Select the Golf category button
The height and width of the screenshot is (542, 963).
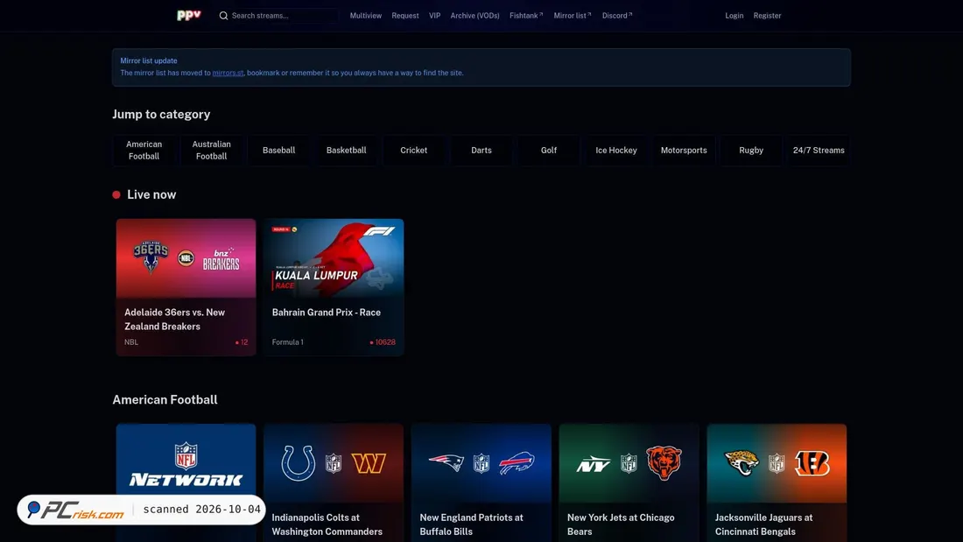[x=549, y=150]
